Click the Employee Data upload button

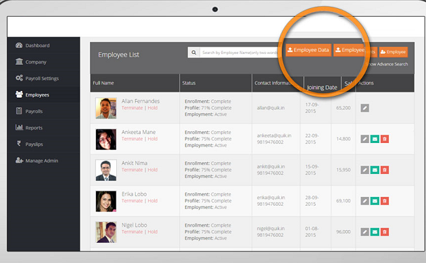[308, 50]
